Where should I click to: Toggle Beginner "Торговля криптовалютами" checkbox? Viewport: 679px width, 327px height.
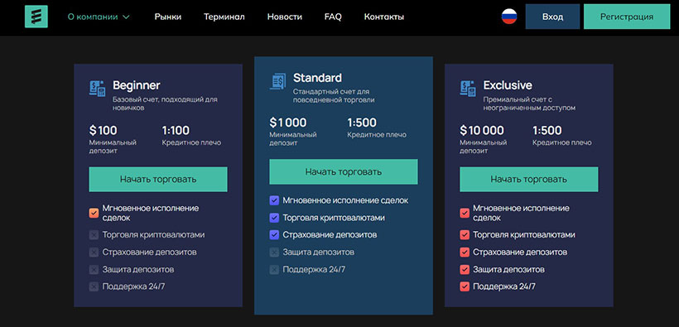[94, 235]
